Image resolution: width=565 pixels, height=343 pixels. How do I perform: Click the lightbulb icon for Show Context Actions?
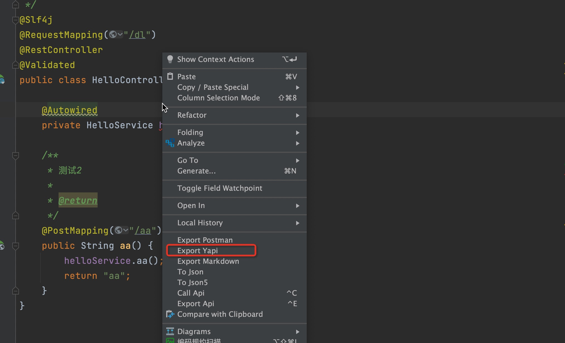point(170,59)
